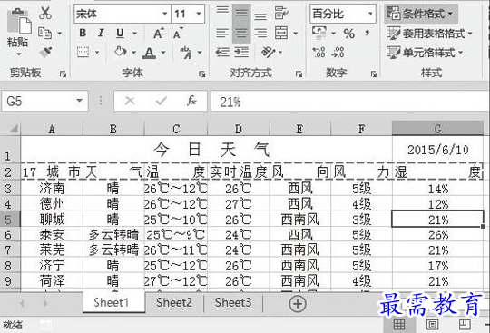
Task: Switch to the Sheet3 tab
Action: tap(233, 302)
